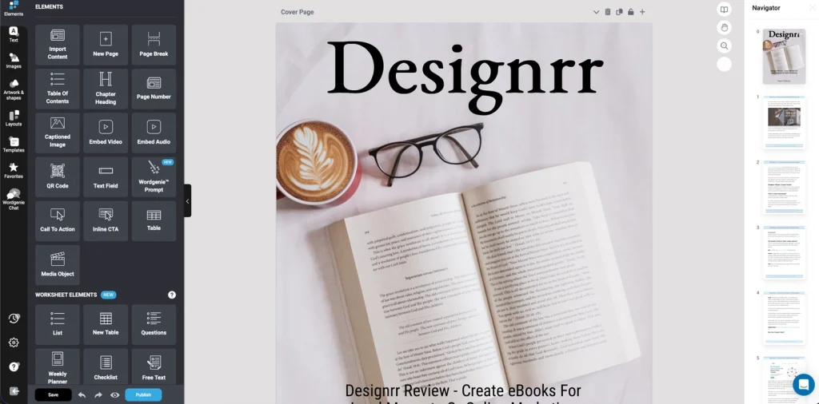Open the Images sidebar tab

14,61
